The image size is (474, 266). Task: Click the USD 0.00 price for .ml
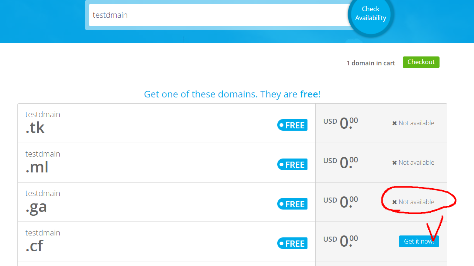pyautogui.click(x=341, y=162)
